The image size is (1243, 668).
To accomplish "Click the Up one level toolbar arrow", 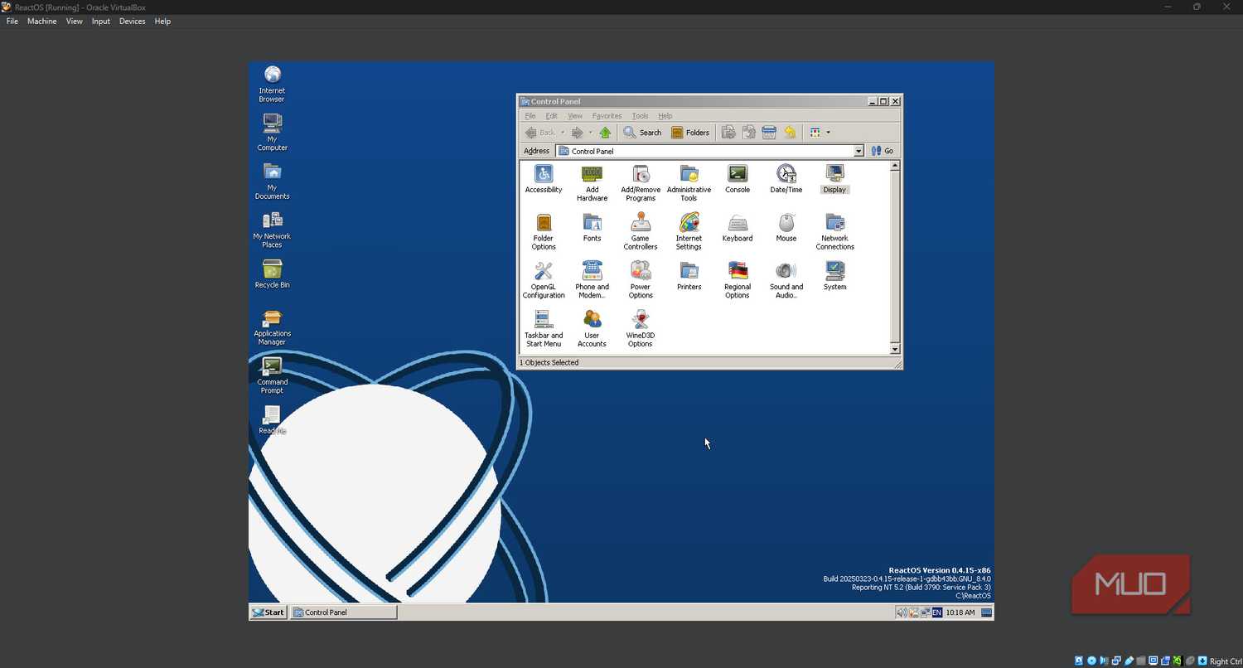I will pyautogui.click(x=605, y=133).
